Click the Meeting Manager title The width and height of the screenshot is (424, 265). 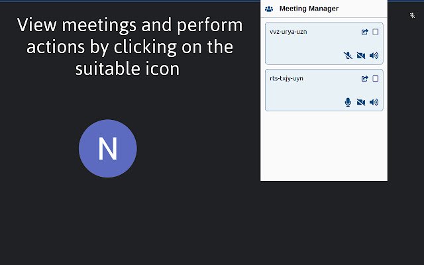click(309, 9)
